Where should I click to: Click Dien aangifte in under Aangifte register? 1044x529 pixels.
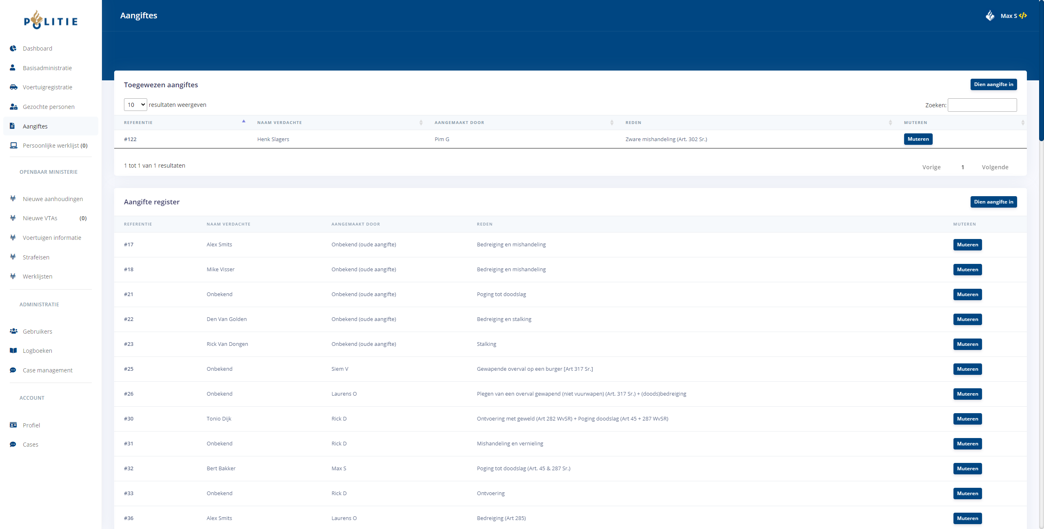pos(993,202)
